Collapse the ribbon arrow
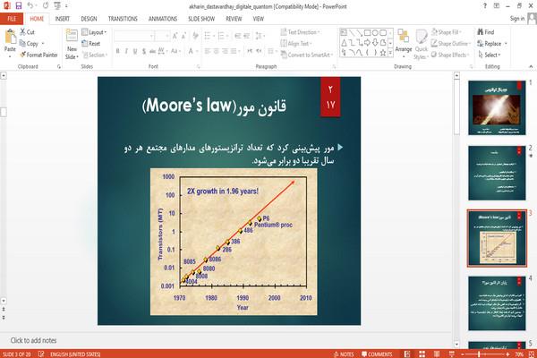The image size is (537, 358). 531,66
